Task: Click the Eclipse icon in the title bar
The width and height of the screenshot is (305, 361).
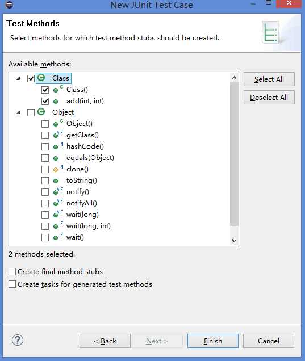Action: 9,5
